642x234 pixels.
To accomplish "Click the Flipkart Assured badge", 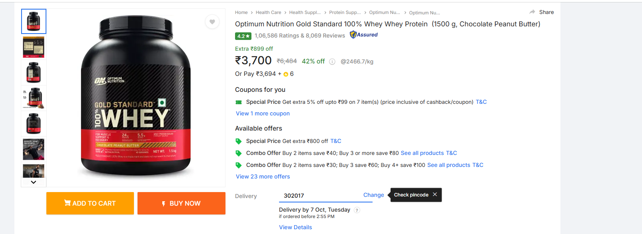I will [364, 35].
